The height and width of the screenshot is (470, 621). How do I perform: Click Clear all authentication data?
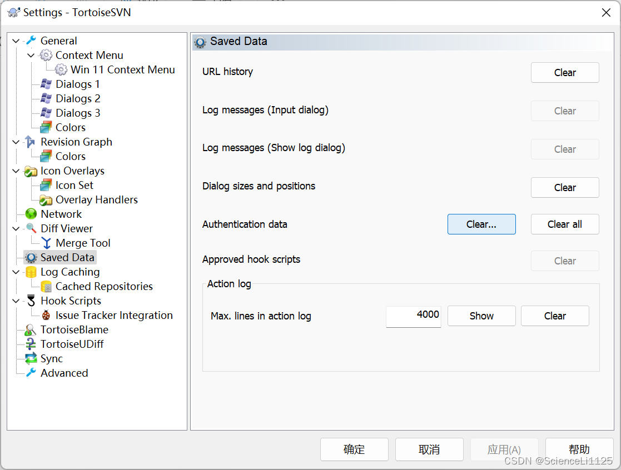(x=565, y=224)
